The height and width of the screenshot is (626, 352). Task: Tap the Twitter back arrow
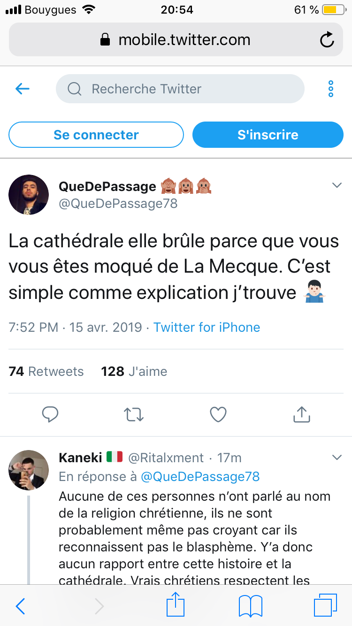coord(23,89)
